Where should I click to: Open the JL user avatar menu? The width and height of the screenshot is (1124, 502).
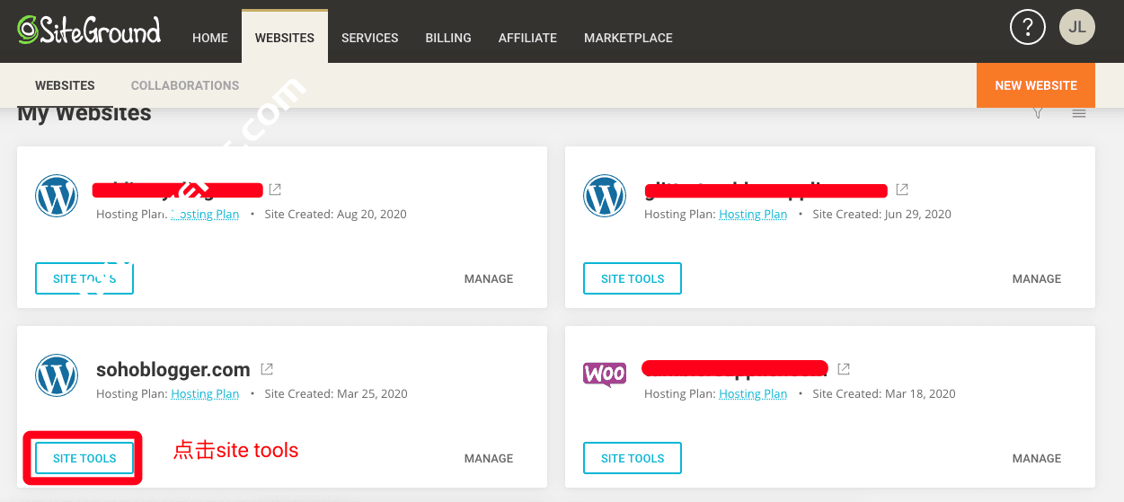tap(1076, 27)
